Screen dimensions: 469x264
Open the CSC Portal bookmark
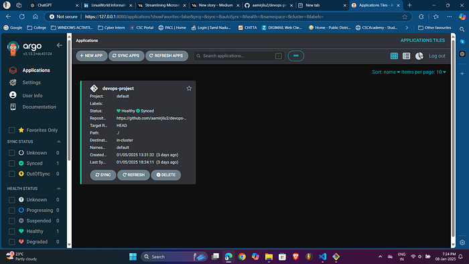point(142,27)
